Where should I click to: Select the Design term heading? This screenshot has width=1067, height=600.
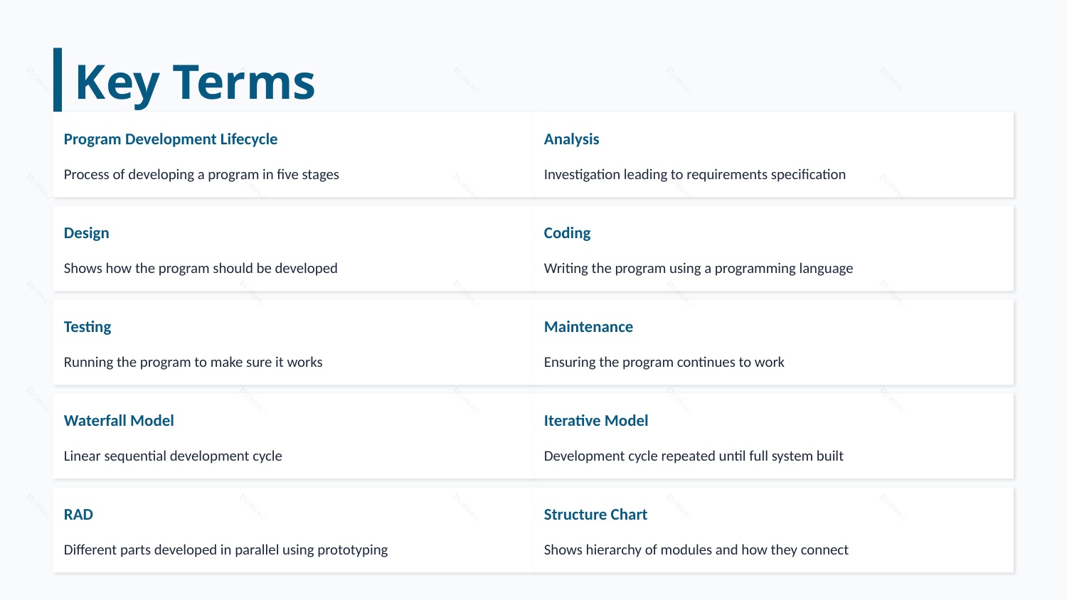coord(86,233)
